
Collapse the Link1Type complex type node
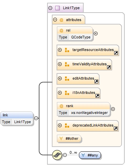pos(50,8)
